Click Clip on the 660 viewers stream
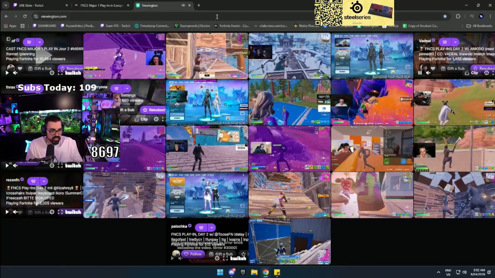The width and height of the screenshot is (495, 278). point(141,119)
